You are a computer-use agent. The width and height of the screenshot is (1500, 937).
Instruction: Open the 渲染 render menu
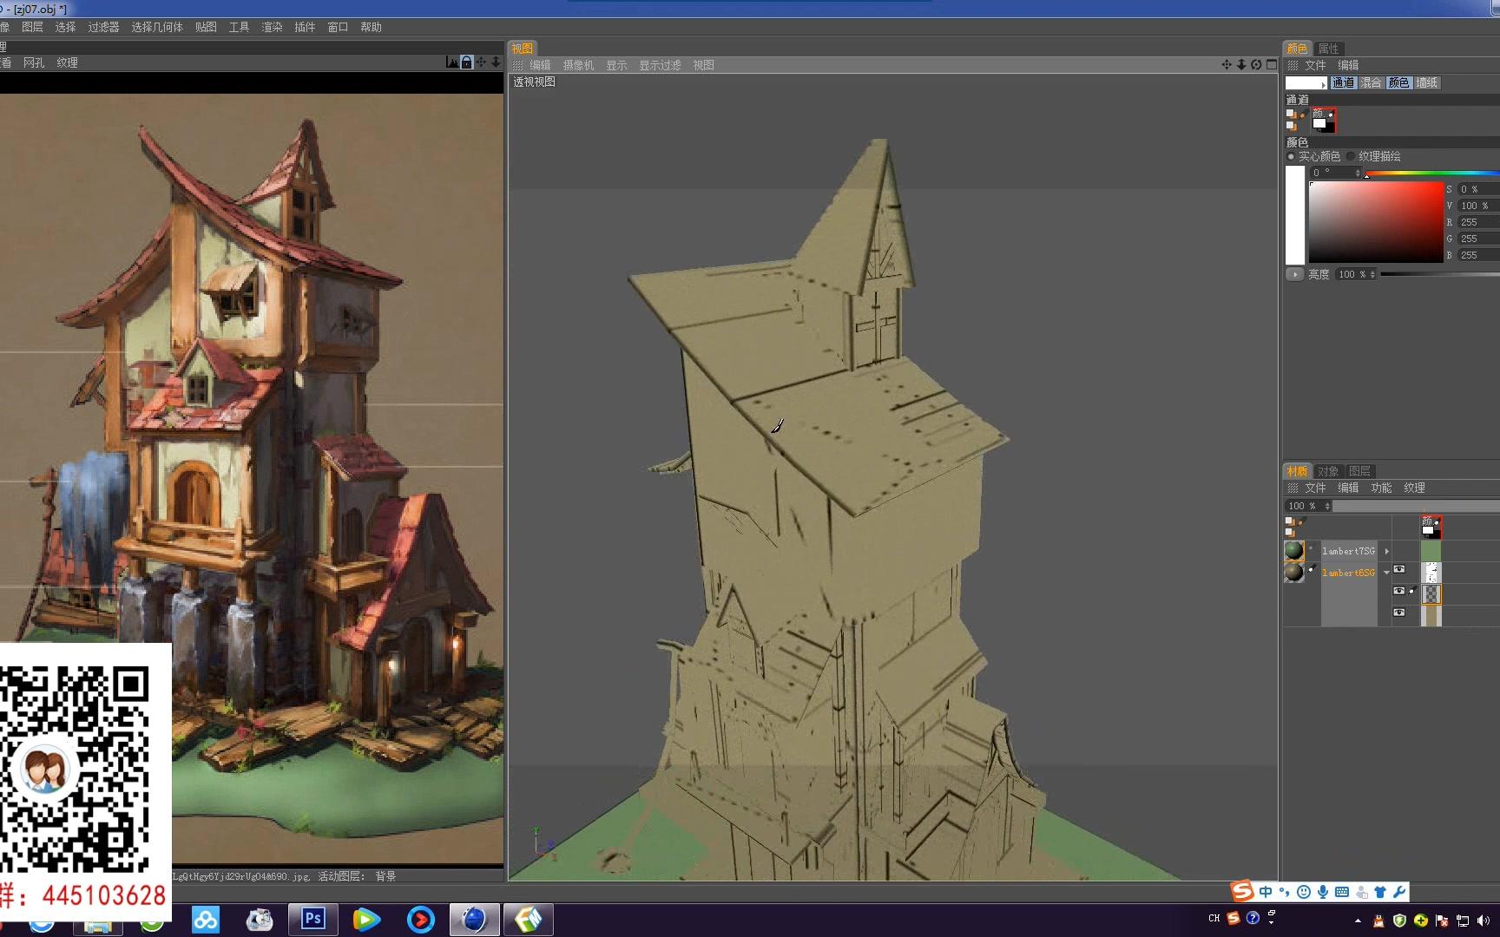272,27
